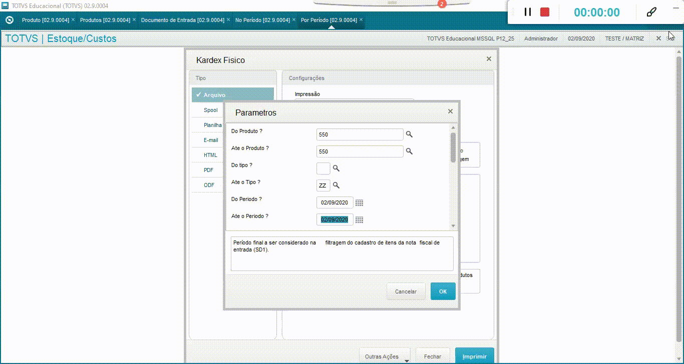This screenshot has height=364, width=684.
Task: Pause the screen recording
Action: click(527, 12)
